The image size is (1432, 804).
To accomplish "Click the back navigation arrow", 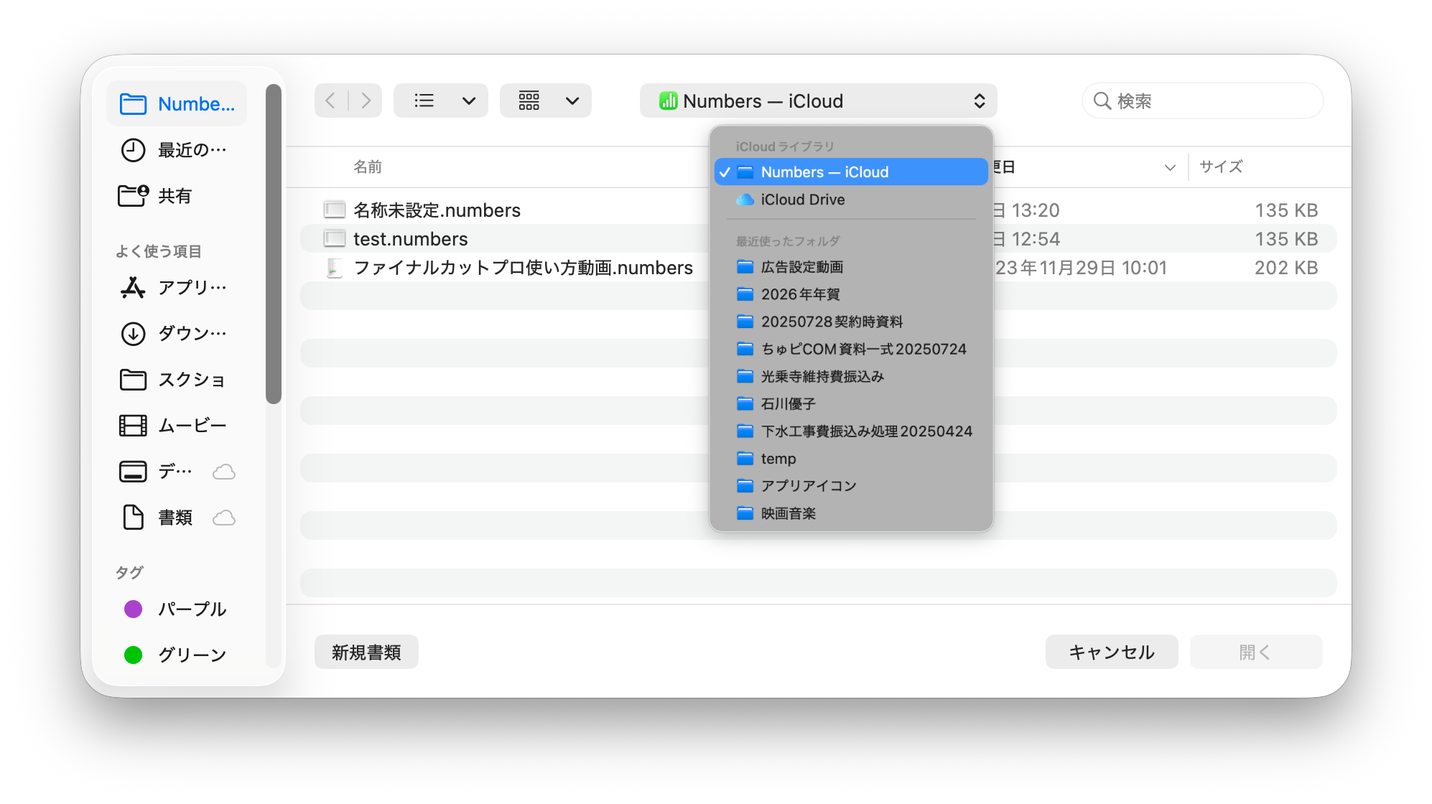I will coord(330,100).
